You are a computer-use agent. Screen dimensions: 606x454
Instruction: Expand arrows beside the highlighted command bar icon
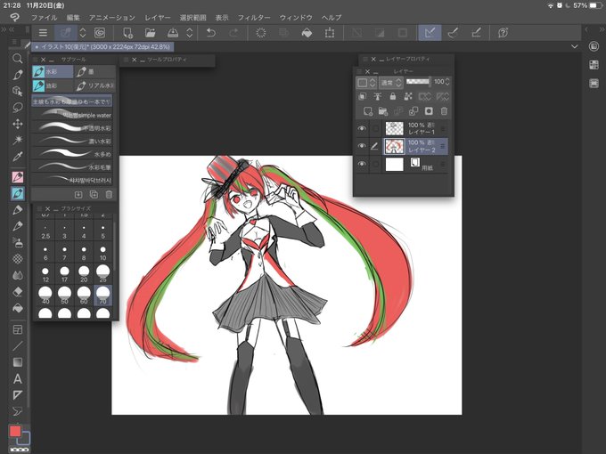tap(82, 33)
